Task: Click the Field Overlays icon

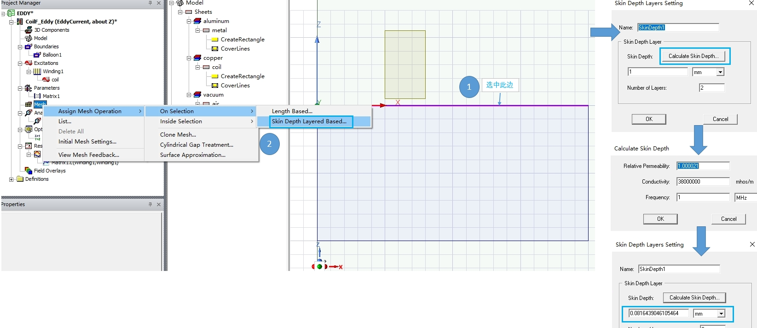Action: point(29,171)
